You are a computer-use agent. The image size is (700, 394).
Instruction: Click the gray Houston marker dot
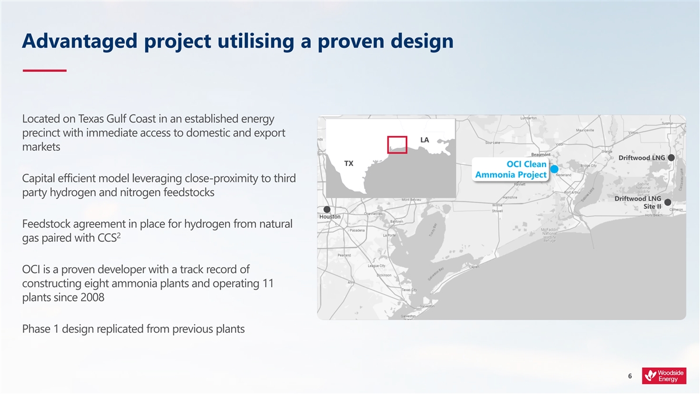pyautogui.click(x=327, y=209)
